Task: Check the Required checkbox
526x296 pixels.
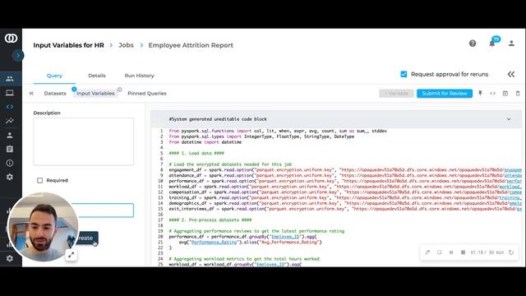Action: coord(40,181)
